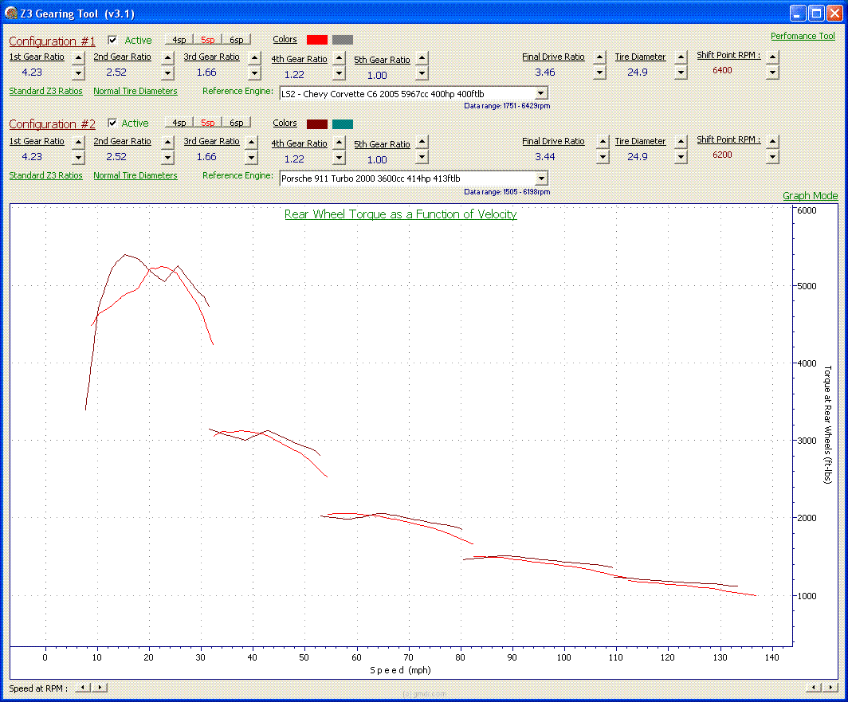Toggle Configuration #2 Active checkbox
848x702 pixels.
[x=112, y=123]
